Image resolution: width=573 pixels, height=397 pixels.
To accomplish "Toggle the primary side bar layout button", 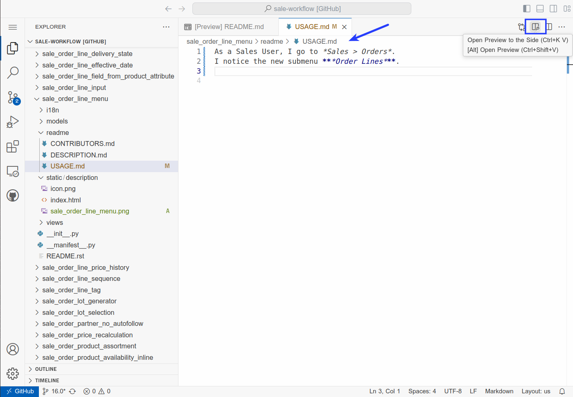I will (527, 9).
